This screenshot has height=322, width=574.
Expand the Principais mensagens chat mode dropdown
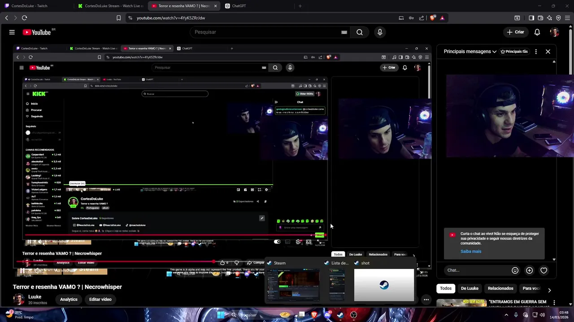470,51
